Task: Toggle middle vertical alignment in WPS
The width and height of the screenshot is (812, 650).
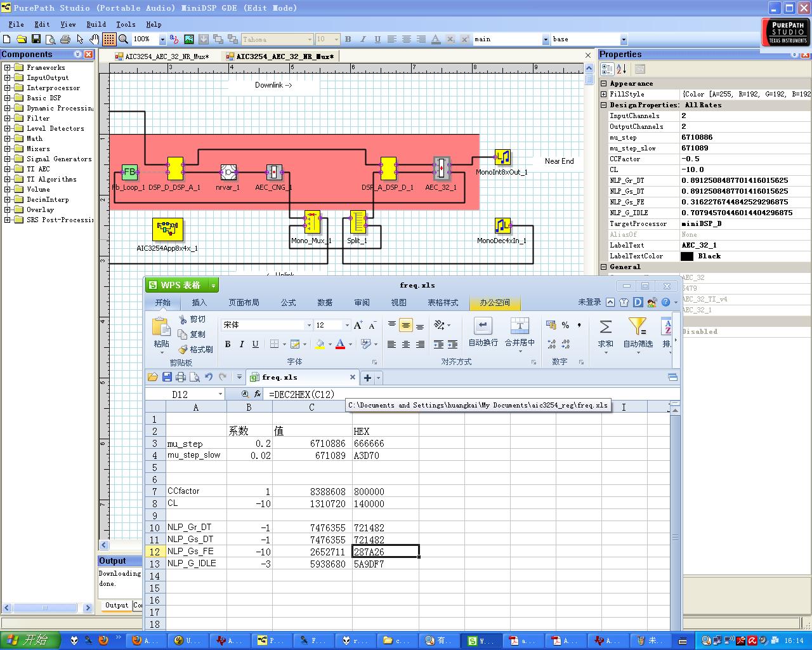Action: coord(406,326)
